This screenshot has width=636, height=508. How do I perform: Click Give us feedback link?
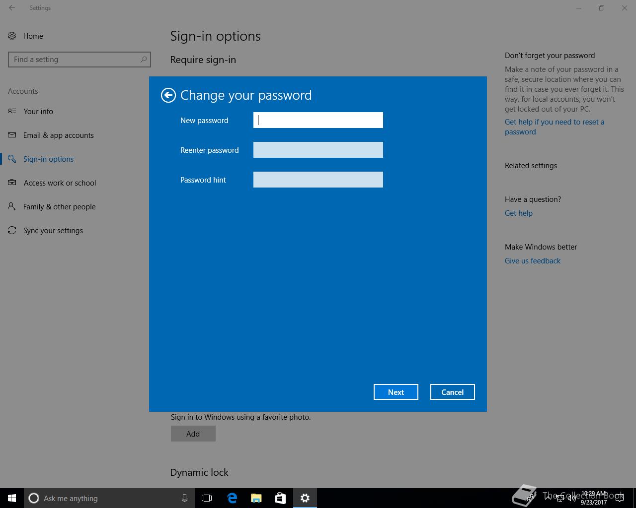click(533, 261)
